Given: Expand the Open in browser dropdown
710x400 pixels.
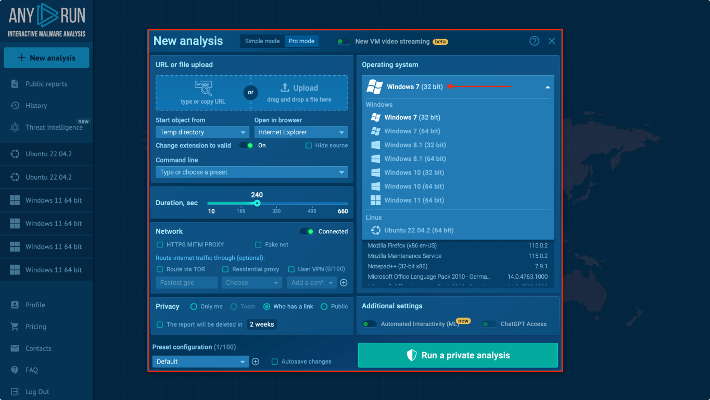Looking at the screenshot, I should point(301,132).
